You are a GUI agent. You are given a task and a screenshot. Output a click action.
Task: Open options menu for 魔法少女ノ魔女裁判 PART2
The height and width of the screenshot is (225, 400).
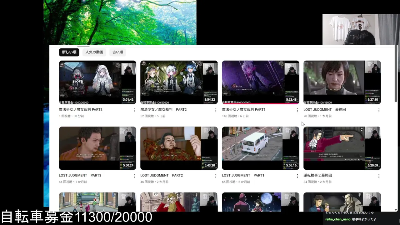tap(216, 110)
